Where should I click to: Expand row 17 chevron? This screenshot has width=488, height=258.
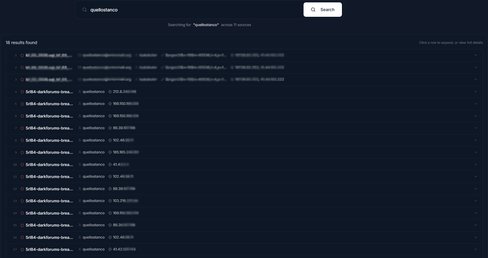pos(475,249)
